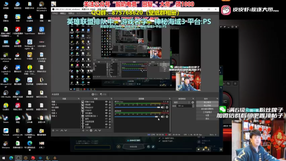
Task: Move the selected source down in Sources panel
Action: click(100, 131)
